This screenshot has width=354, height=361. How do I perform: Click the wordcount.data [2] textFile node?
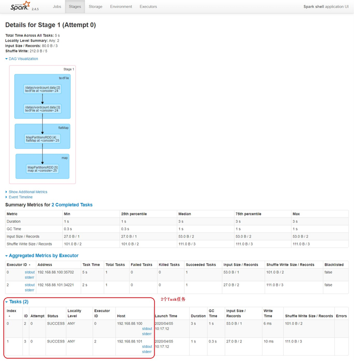coord(42,89)
